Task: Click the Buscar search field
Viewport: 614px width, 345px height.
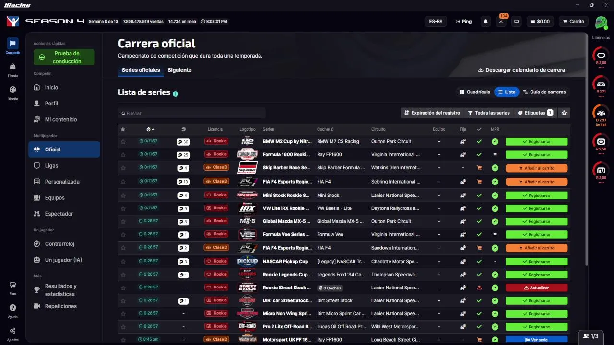Action: 192,114
